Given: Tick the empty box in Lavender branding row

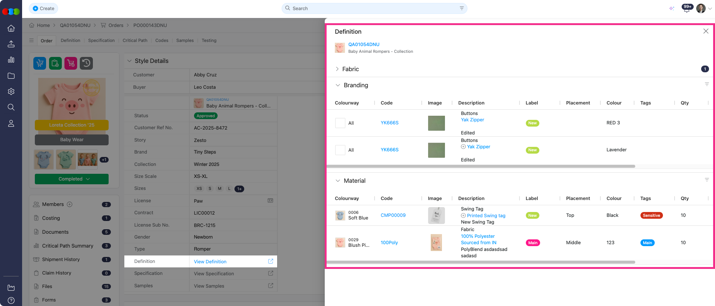Looking at the screenshot, I should pyautogui.click(x=340, y=150).
